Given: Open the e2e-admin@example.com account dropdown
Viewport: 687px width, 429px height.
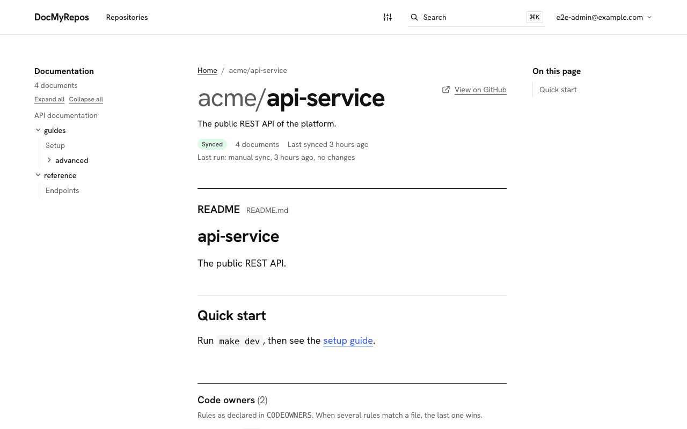Looking at the screenshot, I should [x=604, y=17].
